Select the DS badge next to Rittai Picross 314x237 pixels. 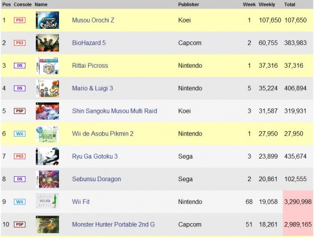19,66
